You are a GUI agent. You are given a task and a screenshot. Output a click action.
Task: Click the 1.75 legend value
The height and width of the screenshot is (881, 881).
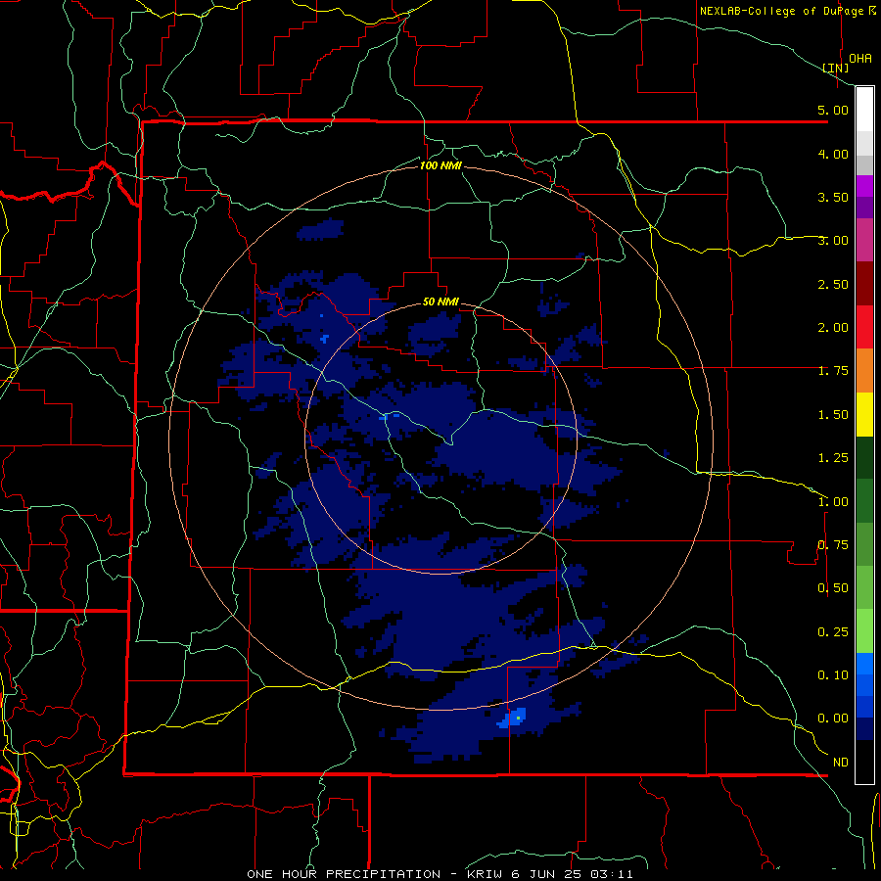click(833, 371)
